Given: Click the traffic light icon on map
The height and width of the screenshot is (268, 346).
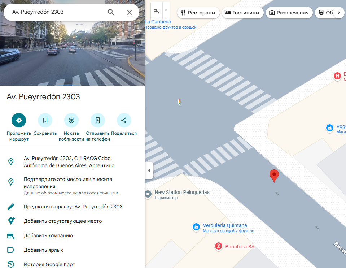Looking at the screenshot, I should (179, 102).
